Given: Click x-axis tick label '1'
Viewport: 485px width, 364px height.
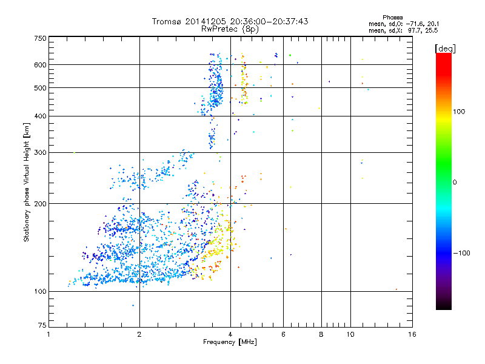Looking at the screenshot, I should 48,334.
